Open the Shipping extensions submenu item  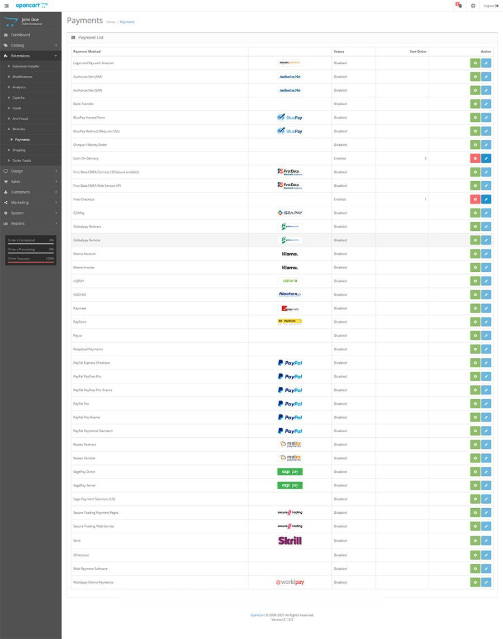tap(19, 150)
